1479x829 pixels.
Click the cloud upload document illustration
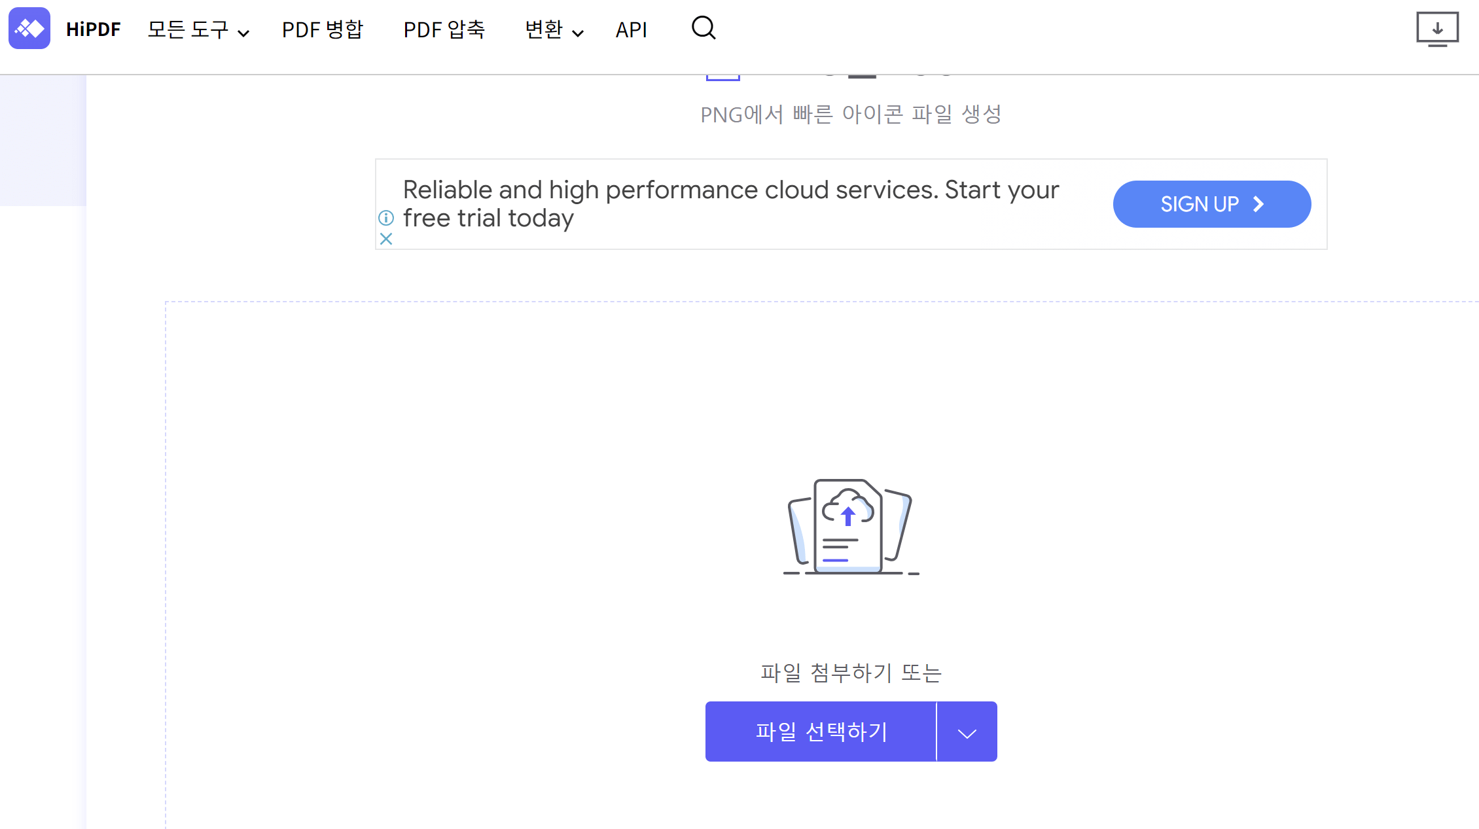pos(850,527)
